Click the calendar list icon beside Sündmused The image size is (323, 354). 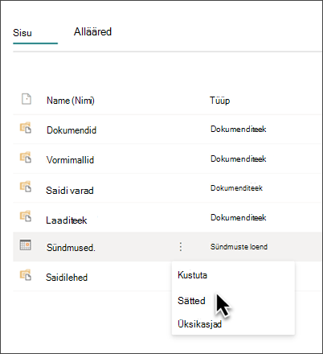click(26, 245)
